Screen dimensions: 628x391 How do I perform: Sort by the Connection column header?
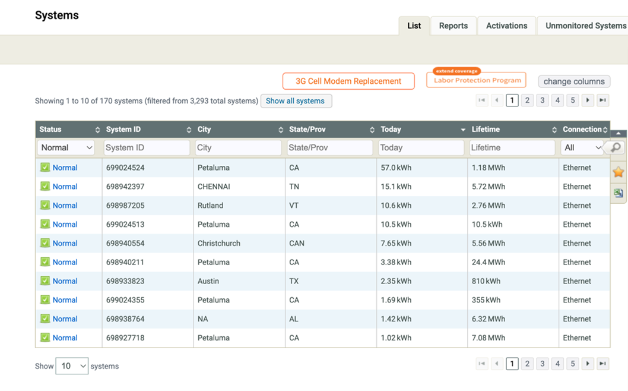pos(585,129)
